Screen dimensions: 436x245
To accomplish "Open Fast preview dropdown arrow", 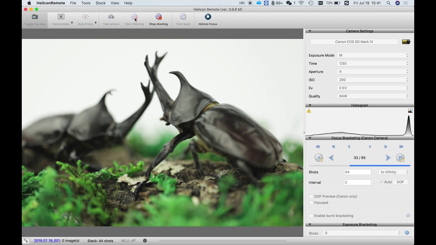I will coord(72,23).
